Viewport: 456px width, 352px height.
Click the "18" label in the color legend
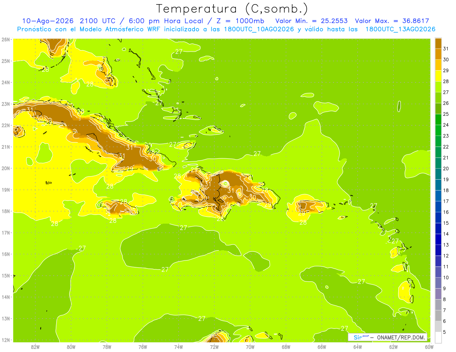446,190
